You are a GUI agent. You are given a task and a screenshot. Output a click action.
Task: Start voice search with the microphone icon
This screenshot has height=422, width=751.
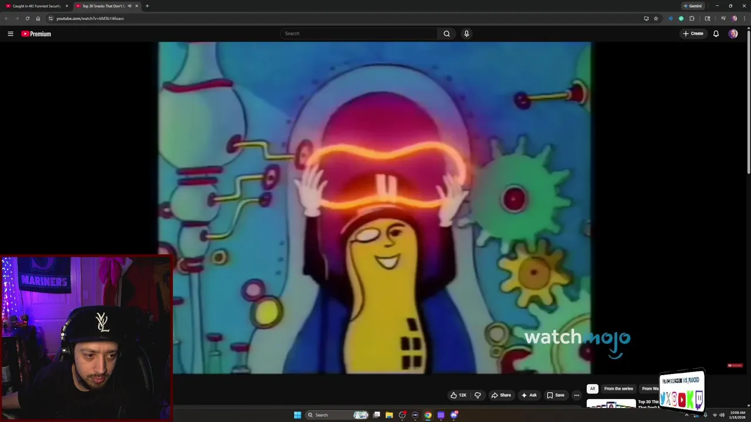click(x=466, y=33)
